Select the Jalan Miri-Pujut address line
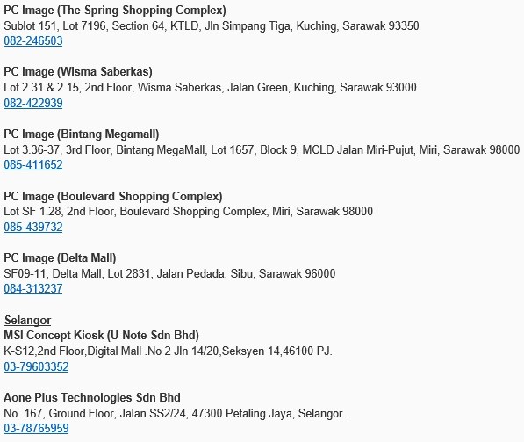The height and width of the screenshot is (442, 524). [262, 149]
